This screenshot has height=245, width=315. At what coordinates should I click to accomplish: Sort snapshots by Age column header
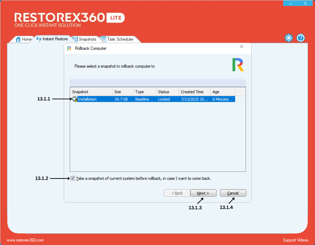[222, 92]
